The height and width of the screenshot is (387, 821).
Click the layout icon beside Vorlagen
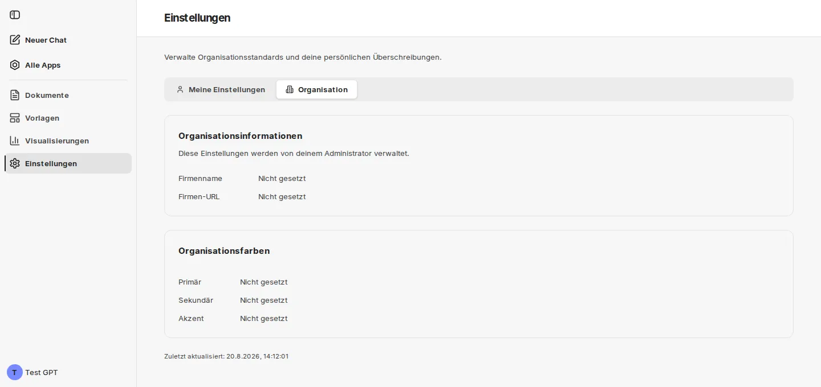click(15, 118)
